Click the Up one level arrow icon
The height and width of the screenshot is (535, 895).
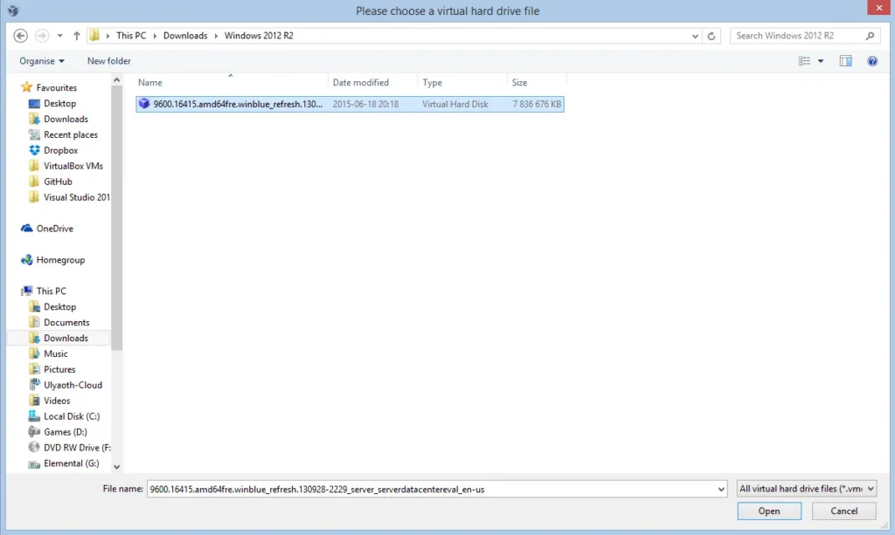tap(77, 36)
